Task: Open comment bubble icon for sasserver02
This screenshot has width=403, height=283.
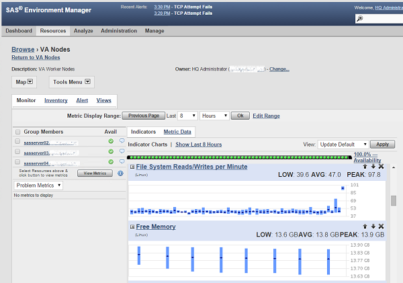Action: click(x=122, y=140)
